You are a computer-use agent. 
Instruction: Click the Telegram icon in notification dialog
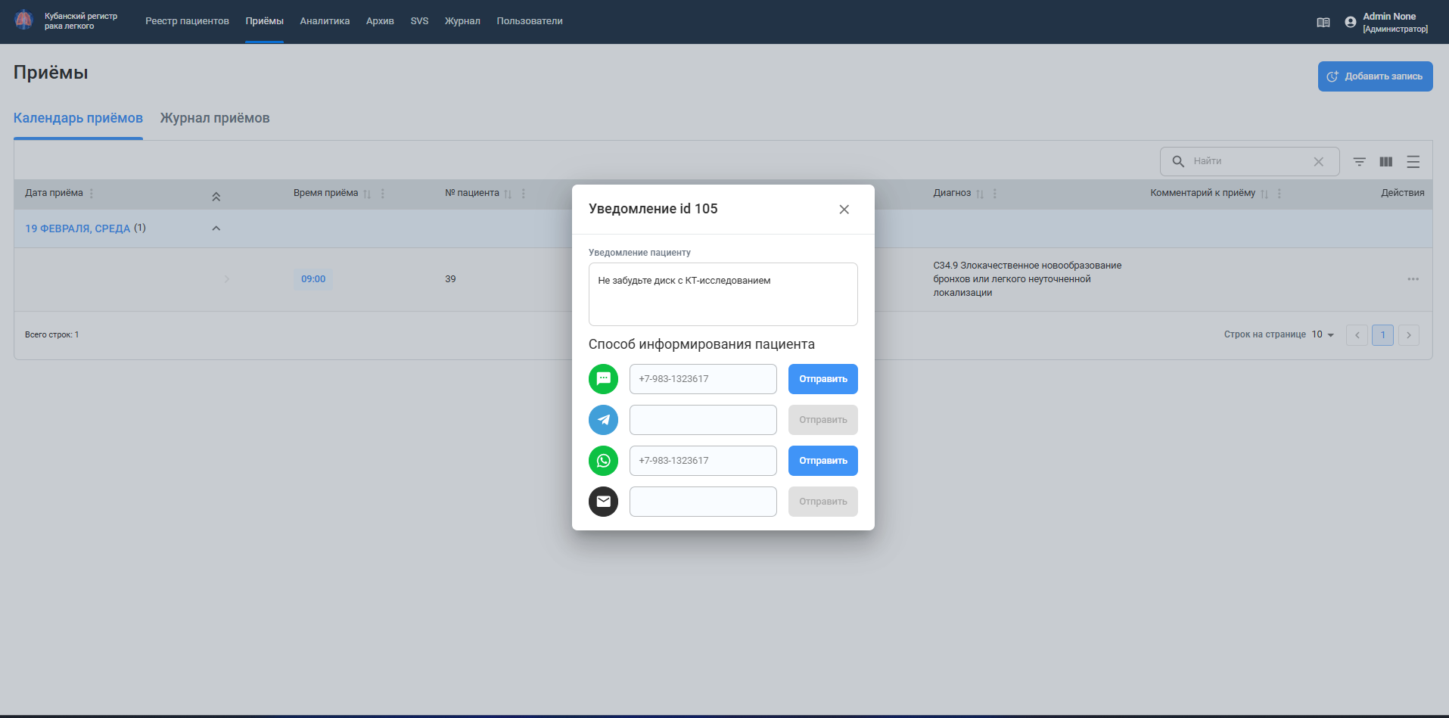pos(603,420)
